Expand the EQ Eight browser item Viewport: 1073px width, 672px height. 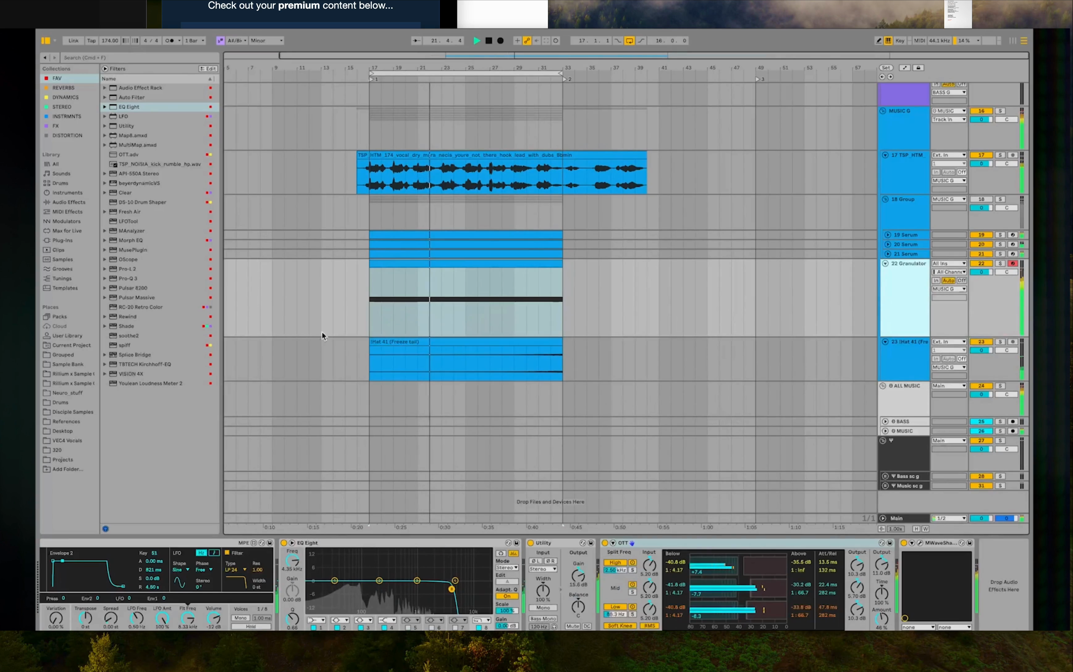(x=105, y=107)
